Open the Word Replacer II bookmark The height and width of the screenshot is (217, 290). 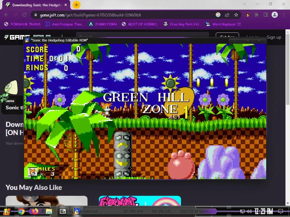223,24
